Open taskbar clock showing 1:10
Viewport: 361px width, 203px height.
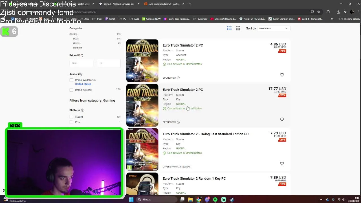click(354, 200)
